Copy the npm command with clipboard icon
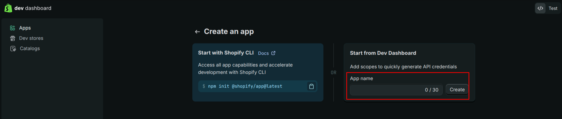The height and width of the screenshot is (119, 562). [x=311, y=86]
